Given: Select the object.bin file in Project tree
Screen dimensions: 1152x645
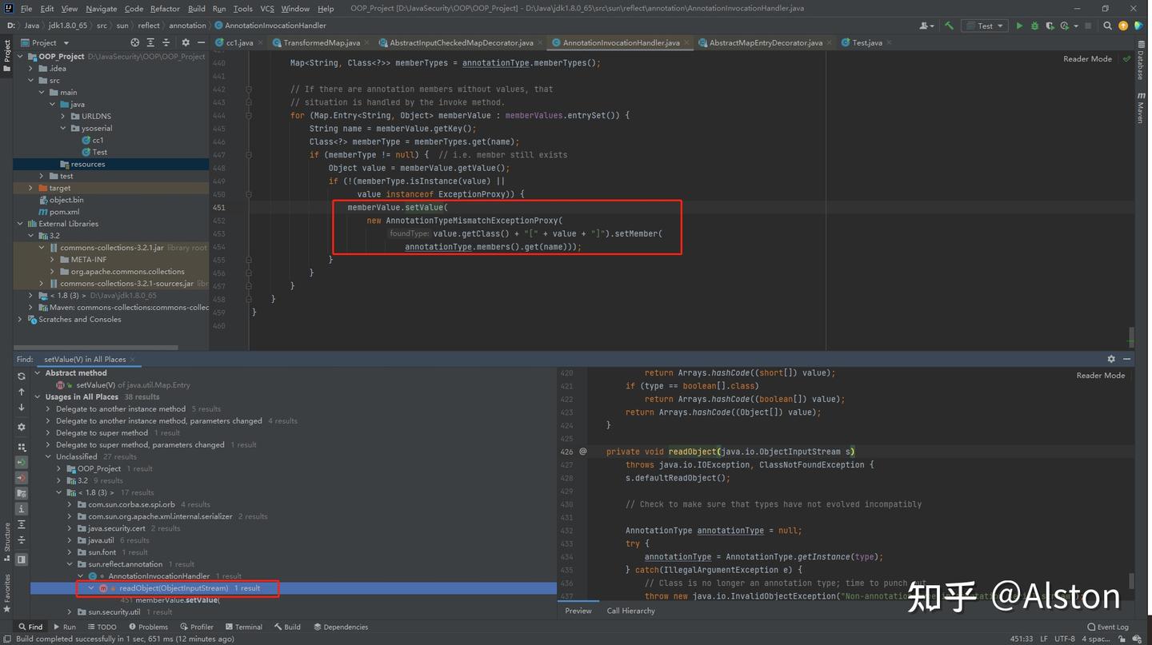Looking at the screenshot, I should [66, 200].
